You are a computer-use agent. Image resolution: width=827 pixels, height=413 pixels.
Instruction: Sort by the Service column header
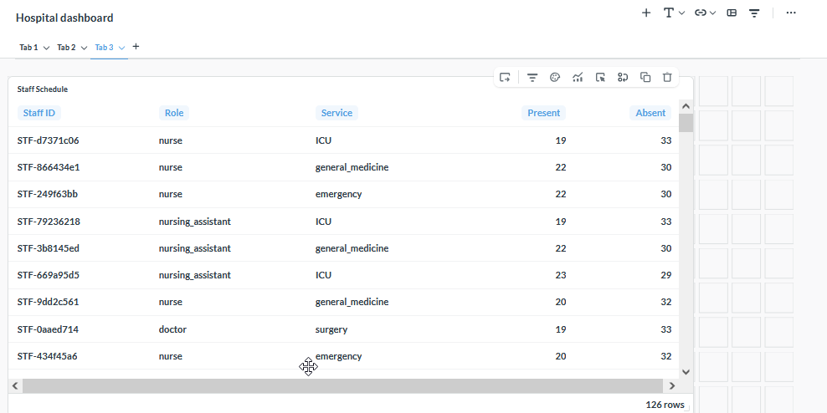pos(336,113)
